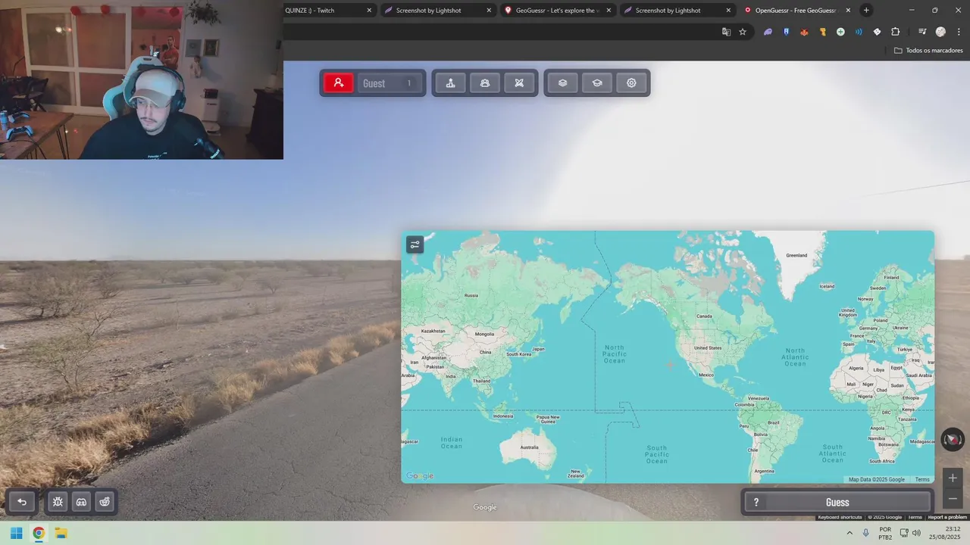Open Todos os marcadores bookmarks folder
The width and height of the screenshot is (970, 545).
[x=928, y=51]
